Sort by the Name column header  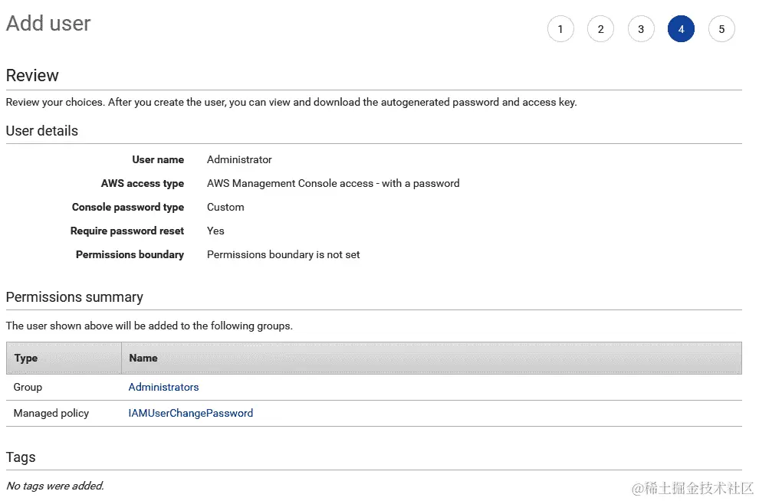point(143,358)
